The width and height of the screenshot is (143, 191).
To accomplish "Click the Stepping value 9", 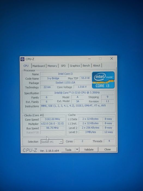I will point(108,97).
